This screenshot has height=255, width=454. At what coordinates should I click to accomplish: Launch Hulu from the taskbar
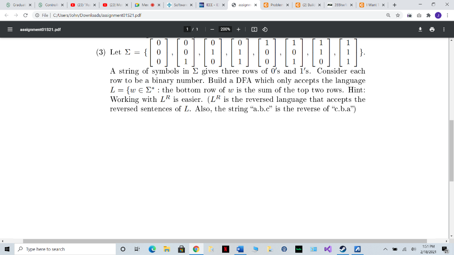[x=298, y=249]
